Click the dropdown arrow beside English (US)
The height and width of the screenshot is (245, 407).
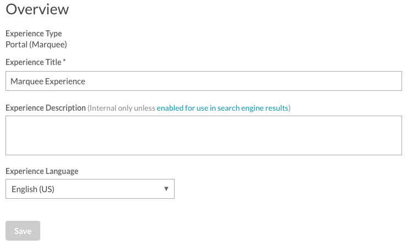pyautogui.click(x=166, y=189)
